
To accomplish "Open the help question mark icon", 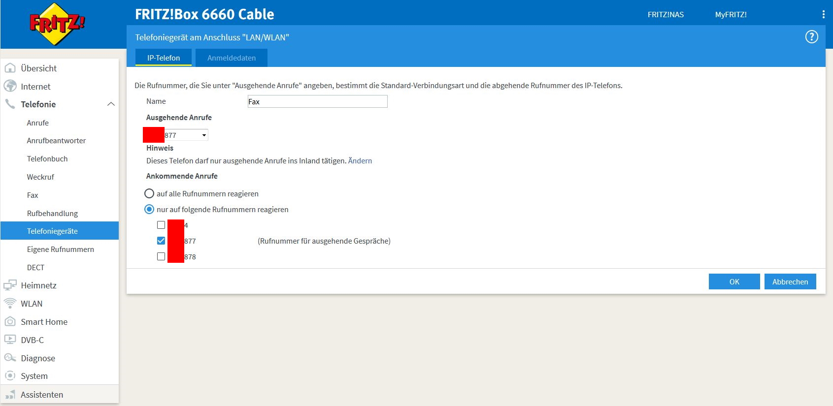I will [811, 37].
